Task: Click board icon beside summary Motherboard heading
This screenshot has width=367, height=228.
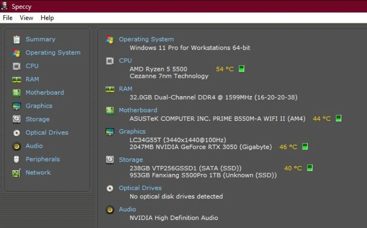Action: coord(110,110)
